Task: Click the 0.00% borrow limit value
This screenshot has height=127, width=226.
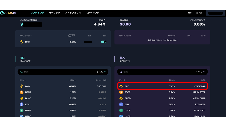Action: click(x=199, y=24)
